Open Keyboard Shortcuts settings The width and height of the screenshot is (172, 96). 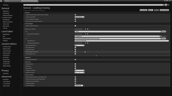(x=8, y=15)
